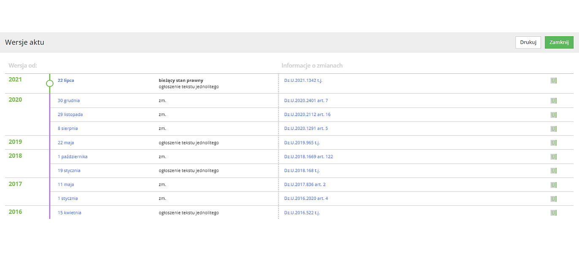579x256 pixels.
Task: Click the U icon in 30 grudnia row
Action: [553, 101]
